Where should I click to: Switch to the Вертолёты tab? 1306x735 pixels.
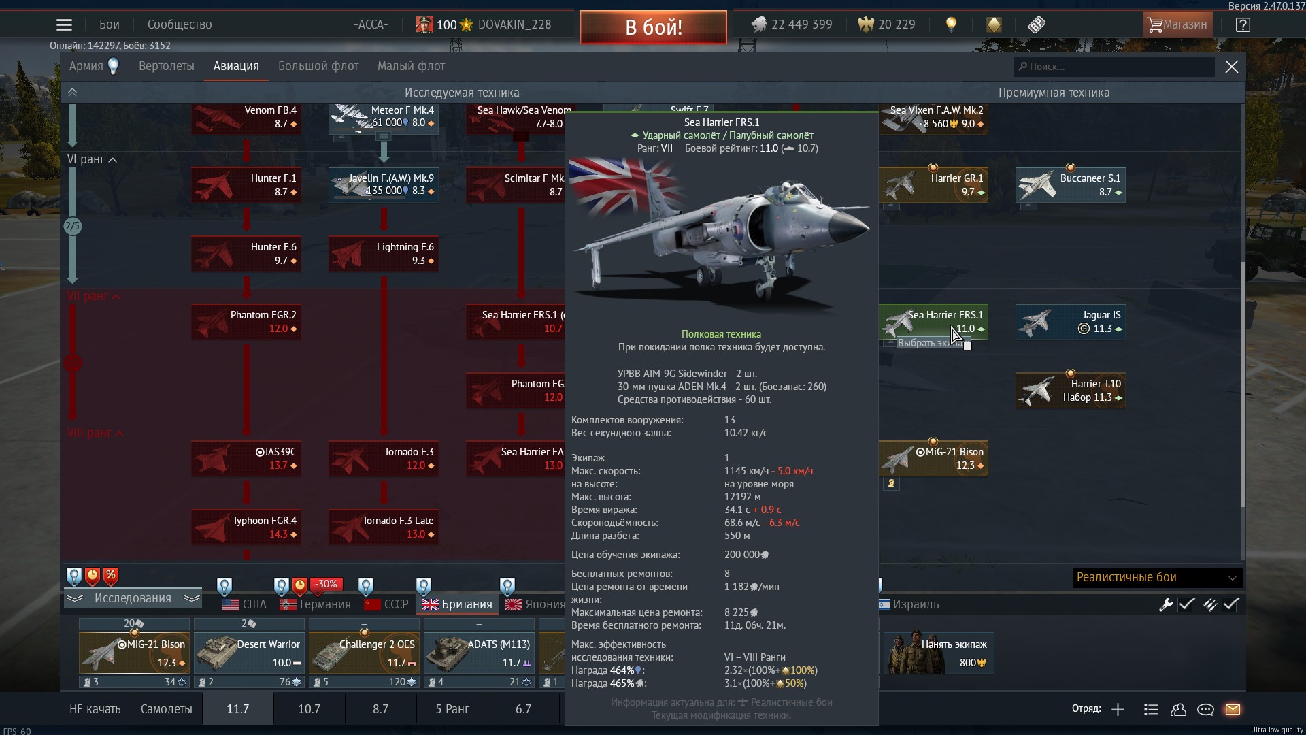click(167, 66)
